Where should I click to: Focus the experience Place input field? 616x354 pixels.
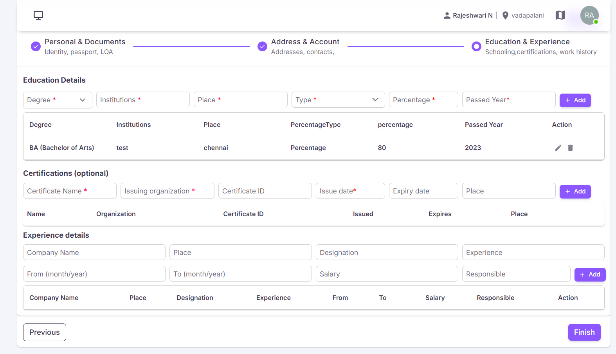point(241,252)
